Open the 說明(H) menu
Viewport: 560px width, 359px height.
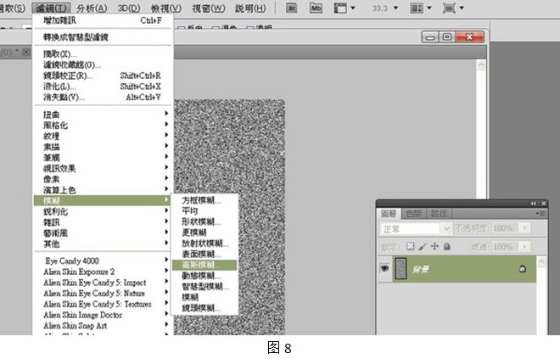[x=250, y=8]
